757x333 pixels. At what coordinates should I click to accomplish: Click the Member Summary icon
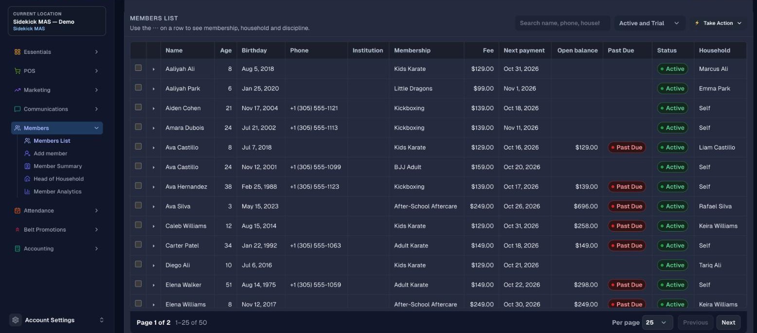(x=27, y=166)
